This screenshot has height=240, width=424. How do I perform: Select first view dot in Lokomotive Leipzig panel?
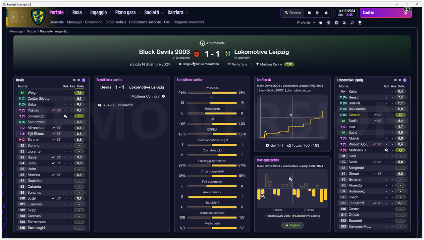(395, 80)
